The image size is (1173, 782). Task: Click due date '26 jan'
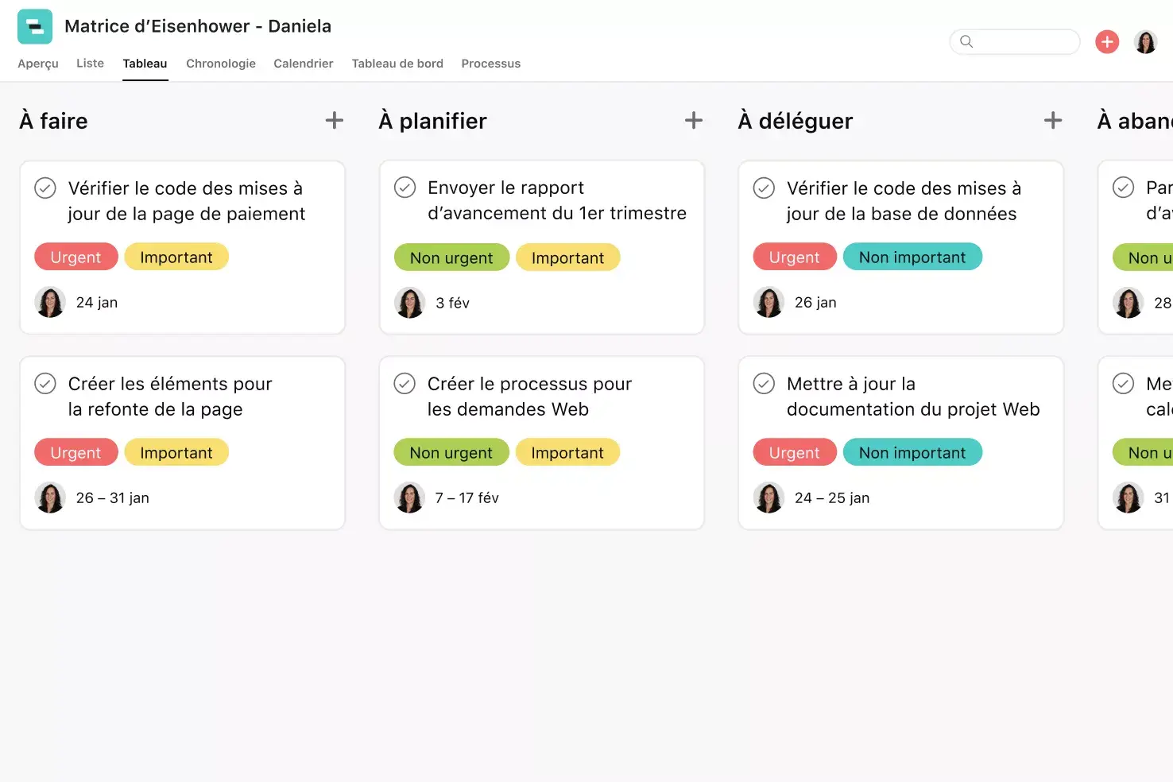tap(815, 302)
